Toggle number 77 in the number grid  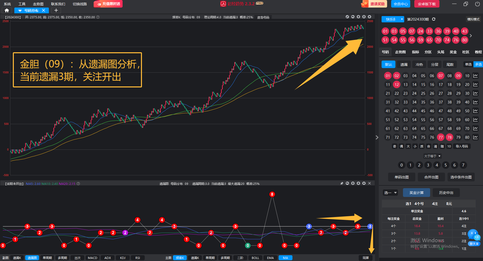pyautogui.click(x=441, y=137)
